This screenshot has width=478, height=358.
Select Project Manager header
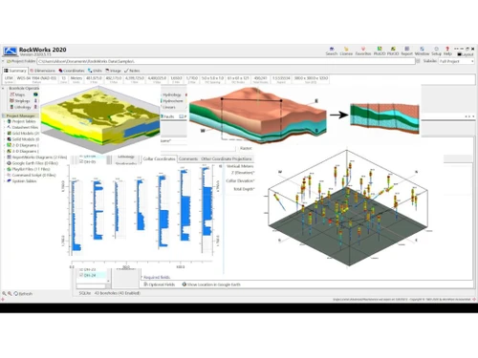(20, 116)
